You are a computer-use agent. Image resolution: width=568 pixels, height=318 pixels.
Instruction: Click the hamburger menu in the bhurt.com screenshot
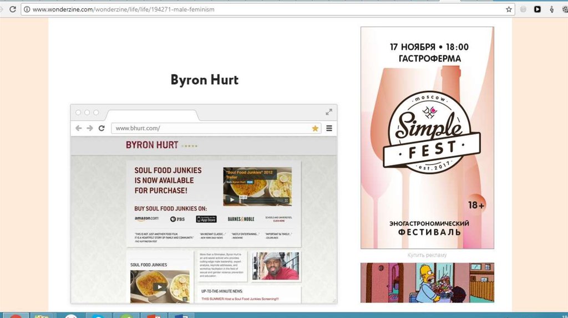pos(329,128)
